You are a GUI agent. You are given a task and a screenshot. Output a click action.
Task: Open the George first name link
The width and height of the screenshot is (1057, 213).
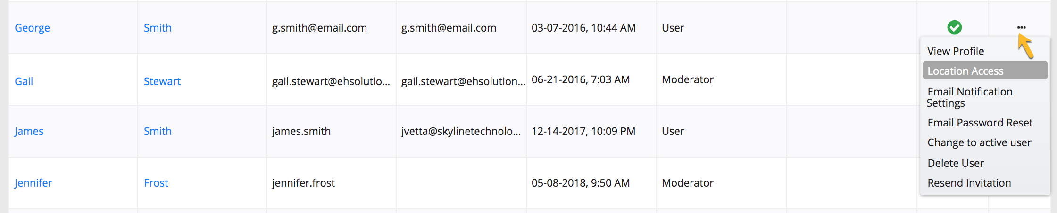(32, 28)
